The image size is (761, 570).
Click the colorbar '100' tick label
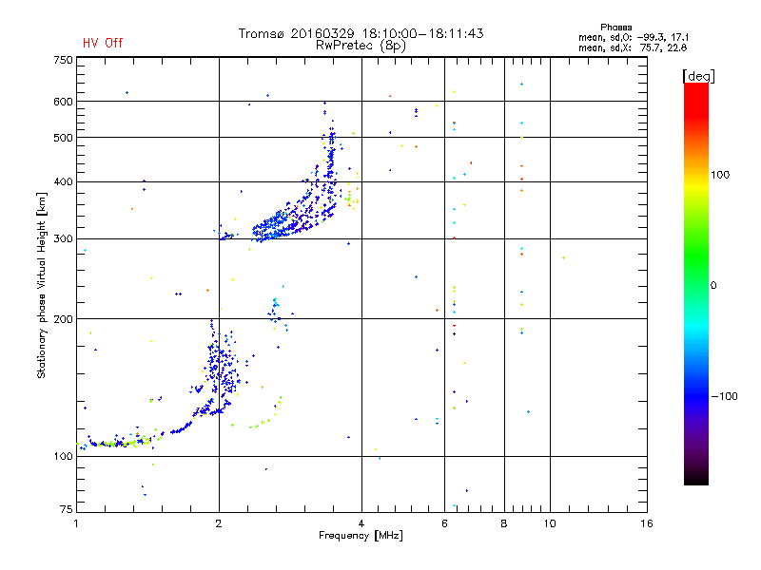[x=720, y=175]
